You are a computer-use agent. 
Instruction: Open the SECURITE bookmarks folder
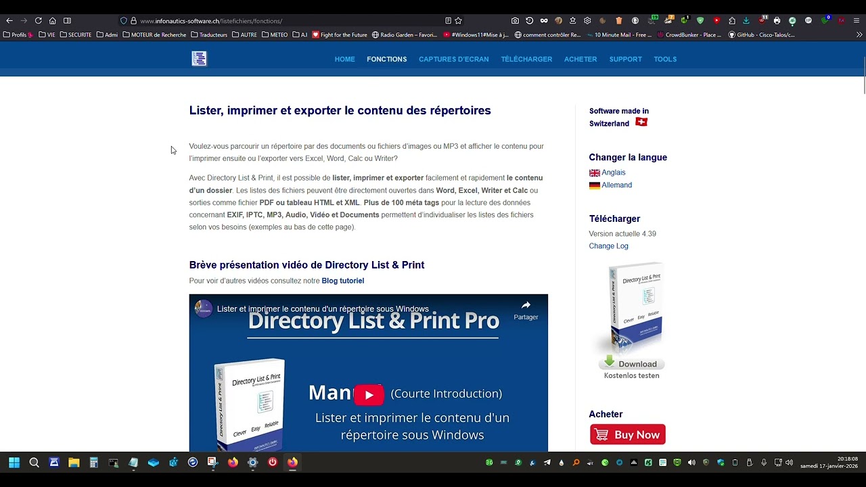coord(76,34)
